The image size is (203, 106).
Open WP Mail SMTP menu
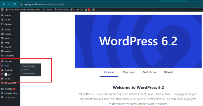(10, 83)
